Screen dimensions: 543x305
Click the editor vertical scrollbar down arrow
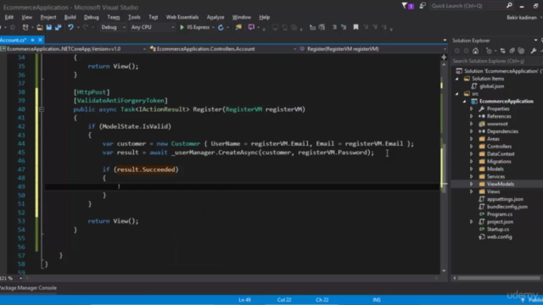(x=444, y=271)
